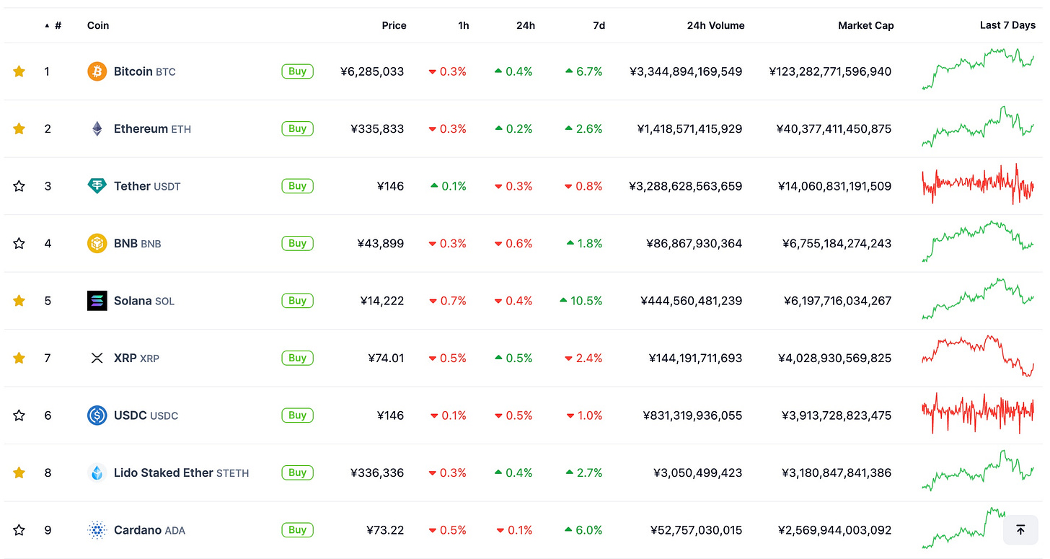Add BNB to favorites with star
1050x559 pixels.
pyautogui.click(x=19, y=243)
